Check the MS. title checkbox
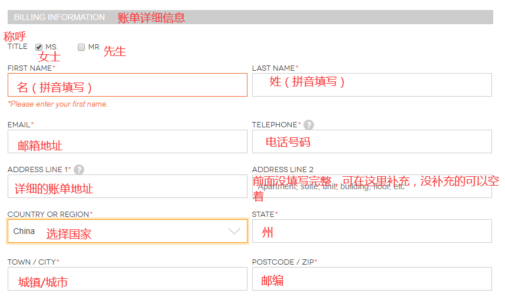The height and width of the screenshot is (300, 505). (39, 47)
